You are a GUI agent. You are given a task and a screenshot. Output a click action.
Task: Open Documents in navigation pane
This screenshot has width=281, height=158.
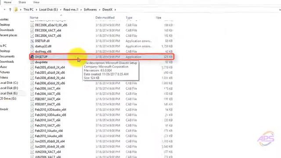[x=7, y=57]
